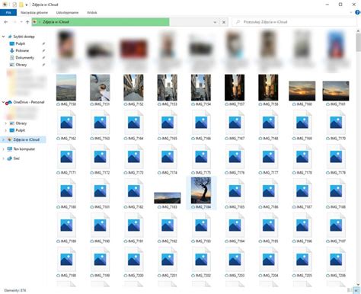Viewport: 361px width, 294px height.
Task: Select the IMG_7175 file icon
Action: (201, 157)
